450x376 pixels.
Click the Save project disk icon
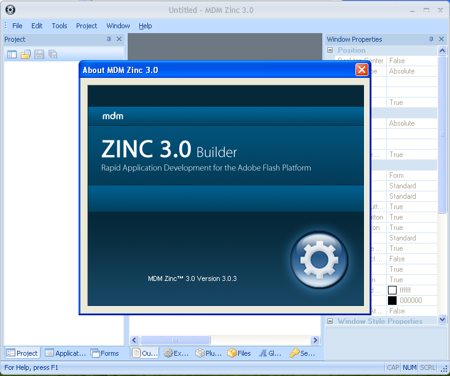tap(39, 55)
